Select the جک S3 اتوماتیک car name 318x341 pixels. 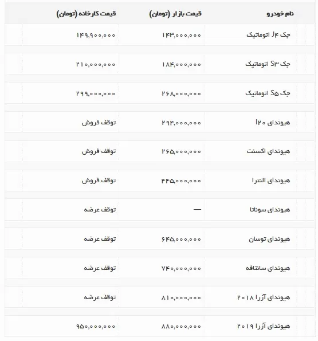click(268, 64)
